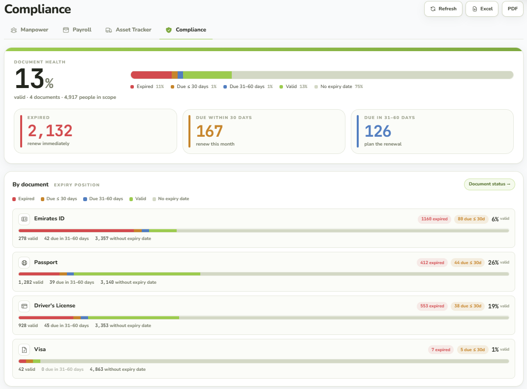
Task: Click the Driver's License expiry bar
Action: pyautogui.click(x=264, y=318)
